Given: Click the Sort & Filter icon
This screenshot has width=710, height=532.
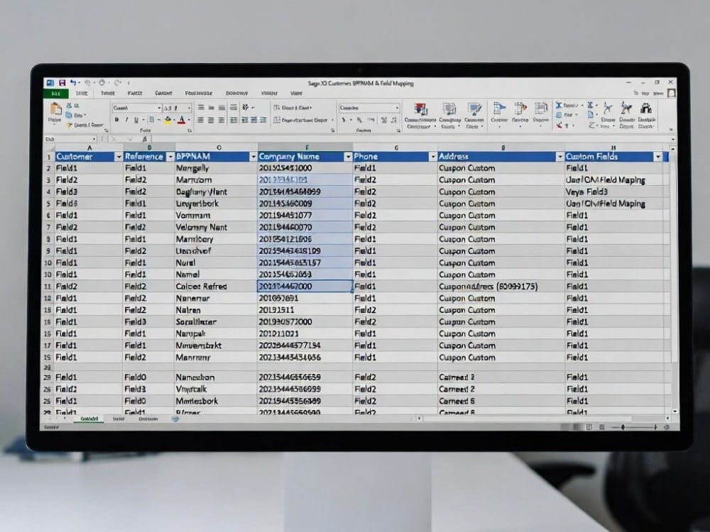Looking at the screenshot, I should (x=626, y=108).
